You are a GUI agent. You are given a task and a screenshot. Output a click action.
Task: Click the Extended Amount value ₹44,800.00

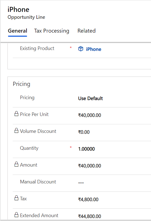90,216
